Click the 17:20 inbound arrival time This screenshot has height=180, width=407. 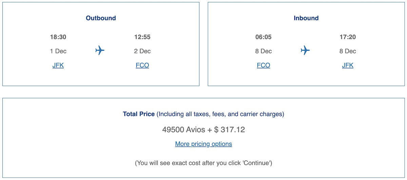[348, 37]
